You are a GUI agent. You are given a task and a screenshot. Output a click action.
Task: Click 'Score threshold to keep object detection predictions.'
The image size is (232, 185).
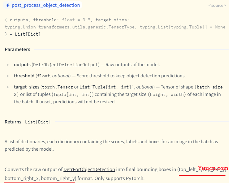pos(131,76)
